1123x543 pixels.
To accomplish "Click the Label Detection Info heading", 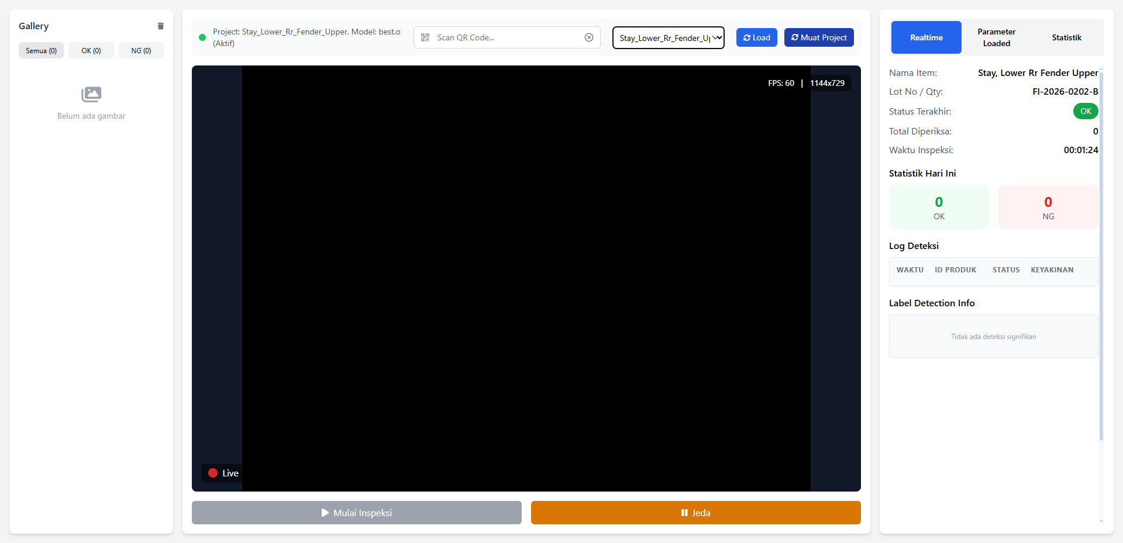I will [x=932, y=303].
